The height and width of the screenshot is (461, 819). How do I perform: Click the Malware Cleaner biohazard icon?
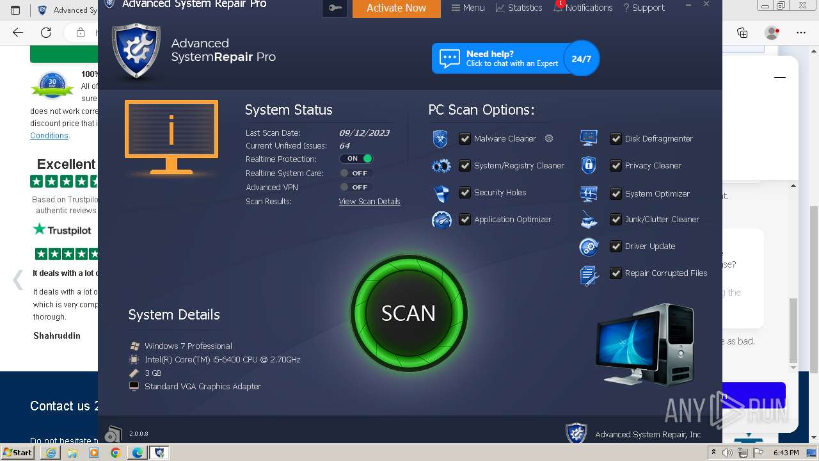pos(440,138)
